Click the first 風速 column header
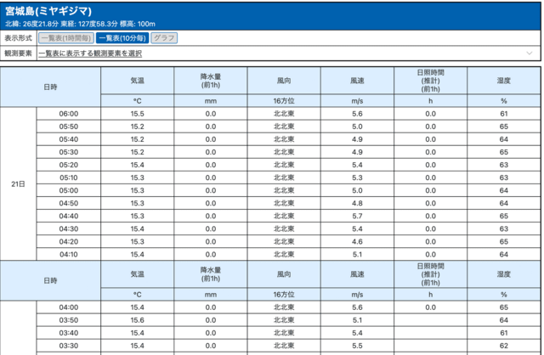 coord(357,81)
